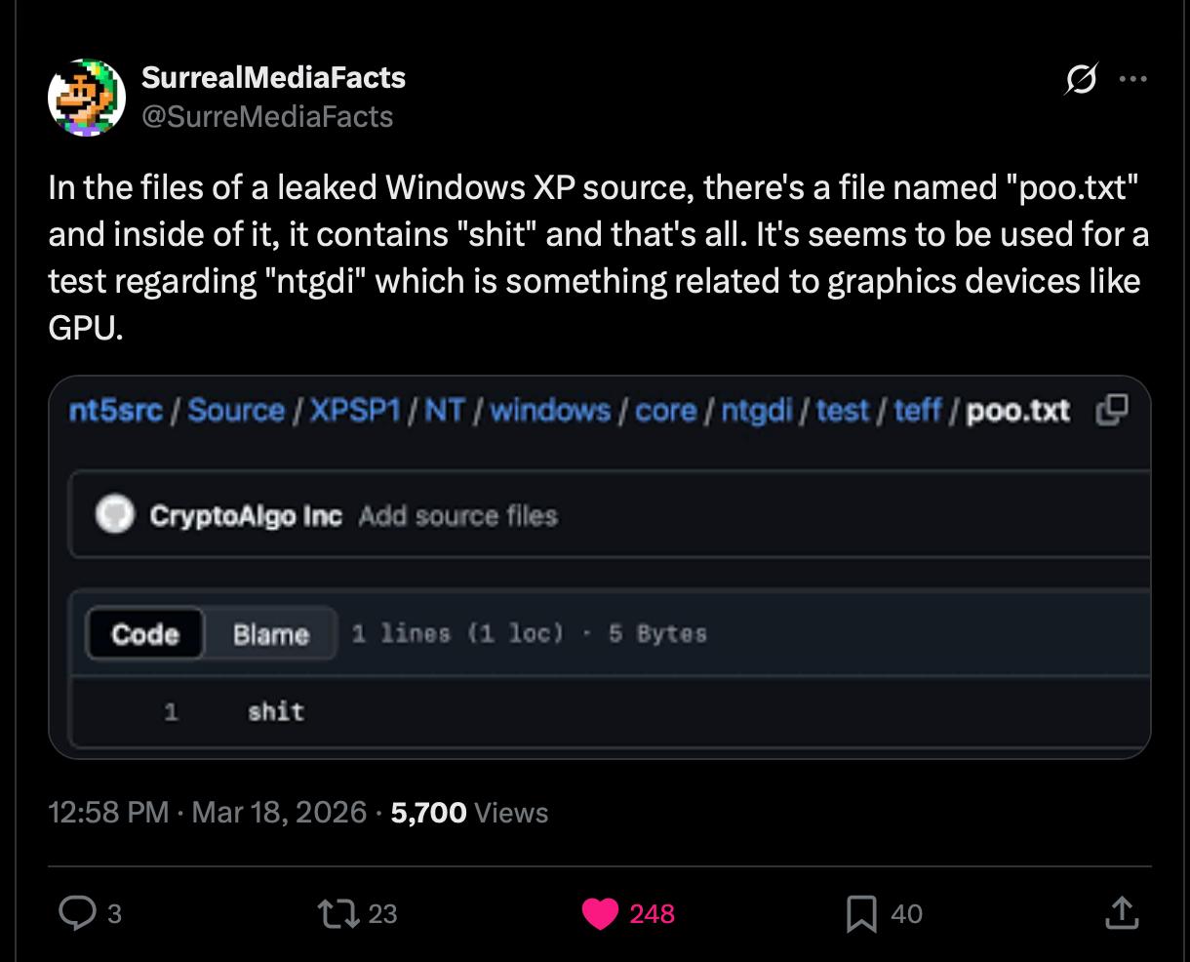The height and width of the screenshot is (962, 1190).
Task: Click the share upload icon
Action: [x=1121, y=913]
